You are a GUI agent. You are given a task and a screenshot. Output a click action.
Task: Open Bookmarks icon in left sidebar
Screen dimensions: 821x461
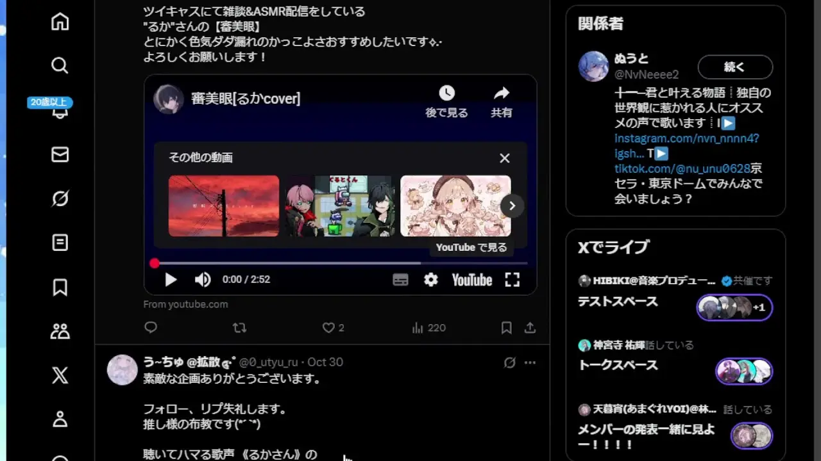(x=60, y=287)
